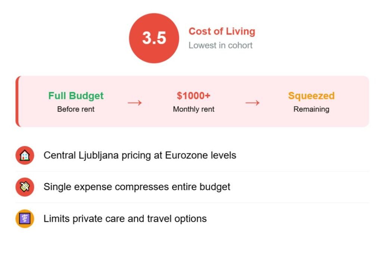Screen dimensions: 382x256
Task: Select the Central Ljubljana pricing line
Action: (140, 155)
